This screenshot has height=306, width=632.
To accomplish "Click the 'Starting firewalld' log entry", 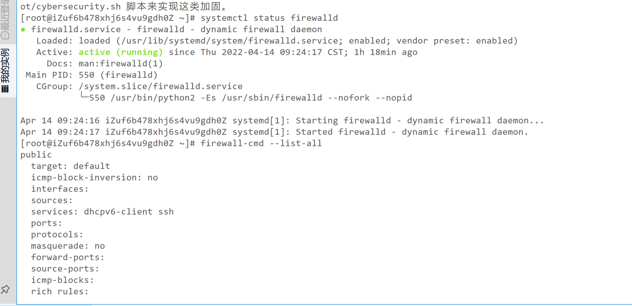I will pos(282,121).
